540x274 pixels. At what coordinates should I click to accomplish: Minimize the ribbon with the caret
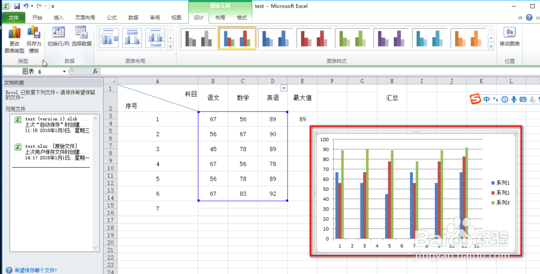coord(521,18)
